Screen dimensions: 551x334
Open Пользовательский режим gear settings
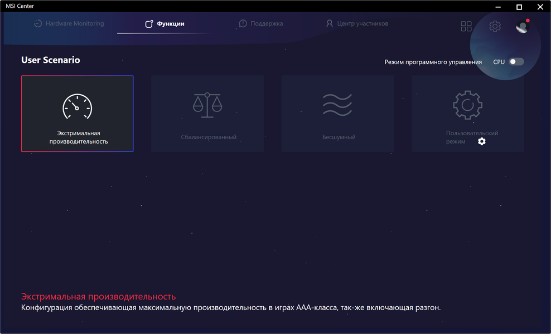coord(481,141)
